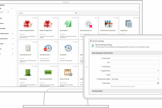Viewport: 162px width, 108px height.
Task: Click the back chevron beside Service Catalog
Action: [x=91, y=41]
